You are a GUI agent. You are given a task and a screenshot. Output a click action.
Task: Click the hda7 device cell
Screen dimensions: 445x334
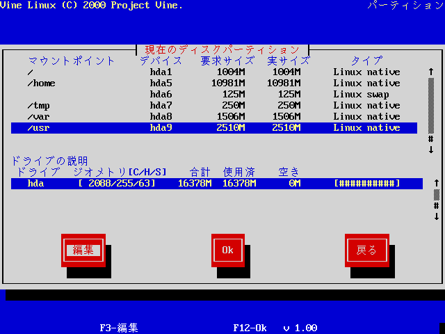point(161,105)
